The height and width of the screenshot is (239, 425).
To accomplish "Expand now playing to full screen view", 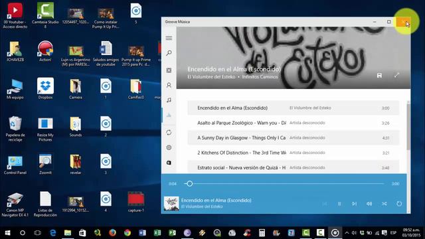I will 396,75.
